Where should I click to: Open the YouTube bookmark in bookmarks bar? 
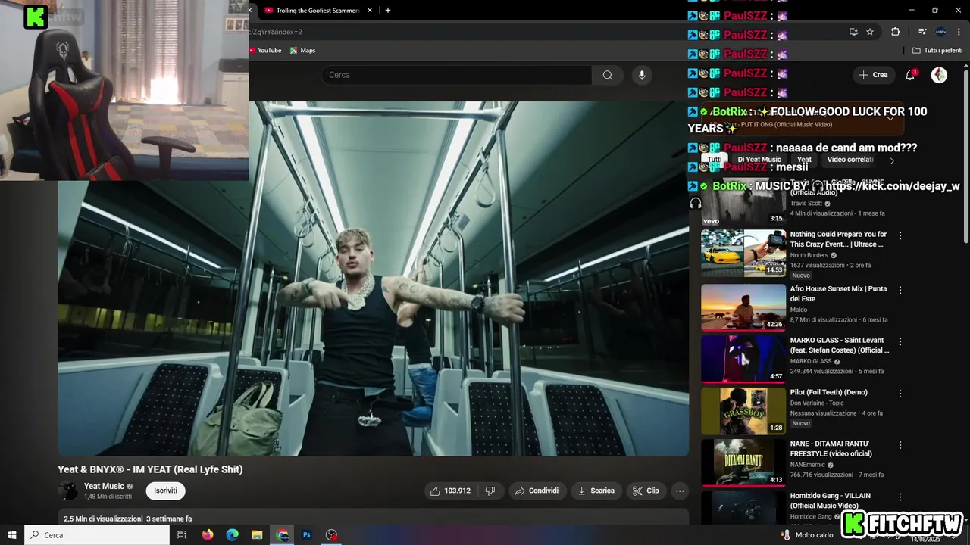tap(264, 51)
